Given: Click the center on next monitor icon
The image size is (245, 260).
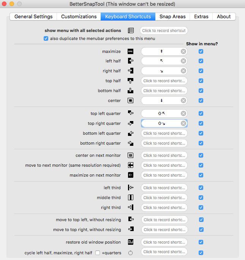Looking at the screenshot, I should (131, 155).
